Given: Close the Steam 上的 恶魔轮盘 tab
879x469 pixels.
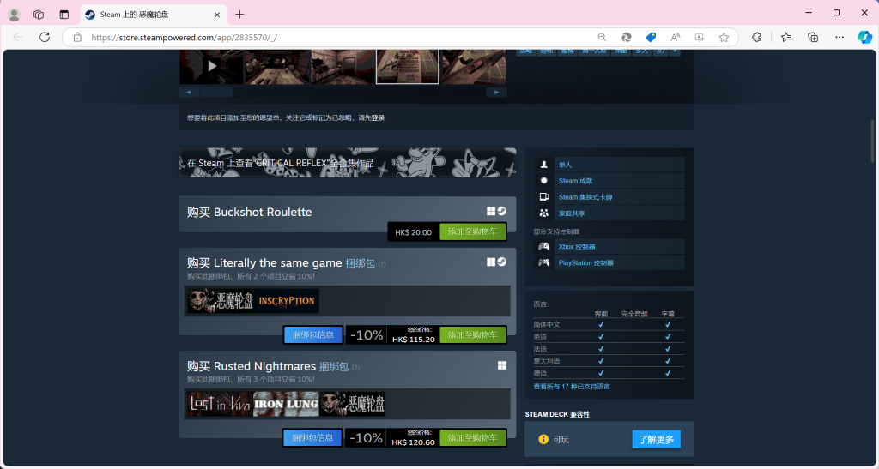Looking at the screenshot, I should point(217,15).
